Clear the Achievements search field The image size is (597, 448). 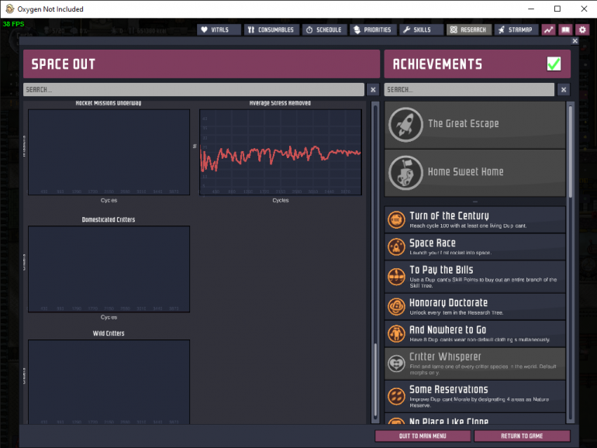pos(564,89)
